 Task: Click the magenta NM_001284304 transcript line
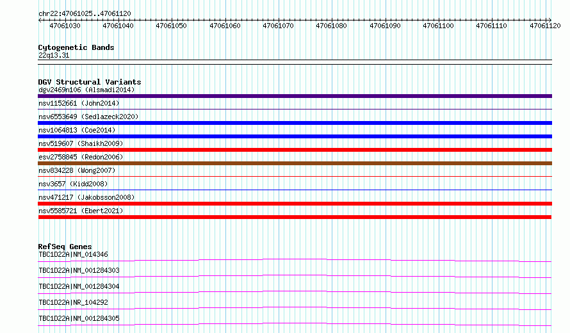[x=295, y=292]
